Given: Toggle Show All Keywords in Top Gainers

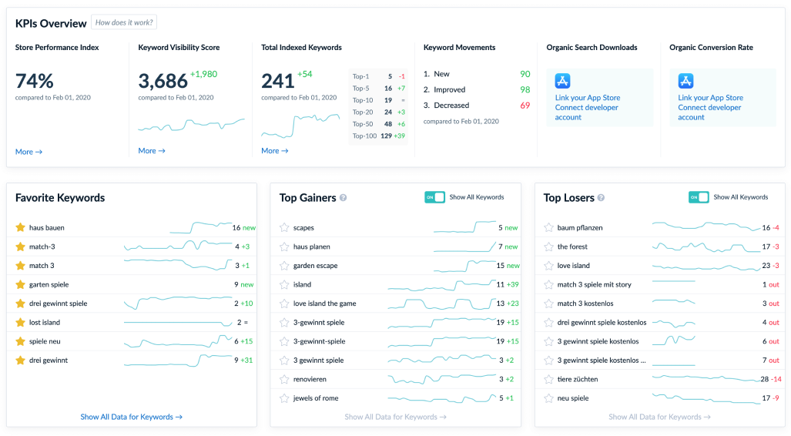Looking at the screenshot, I should pos(434,197).
